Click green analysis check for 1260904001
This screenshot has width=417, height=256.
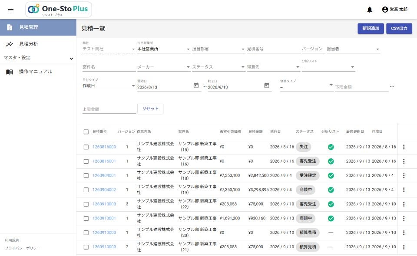click(331, 176)
